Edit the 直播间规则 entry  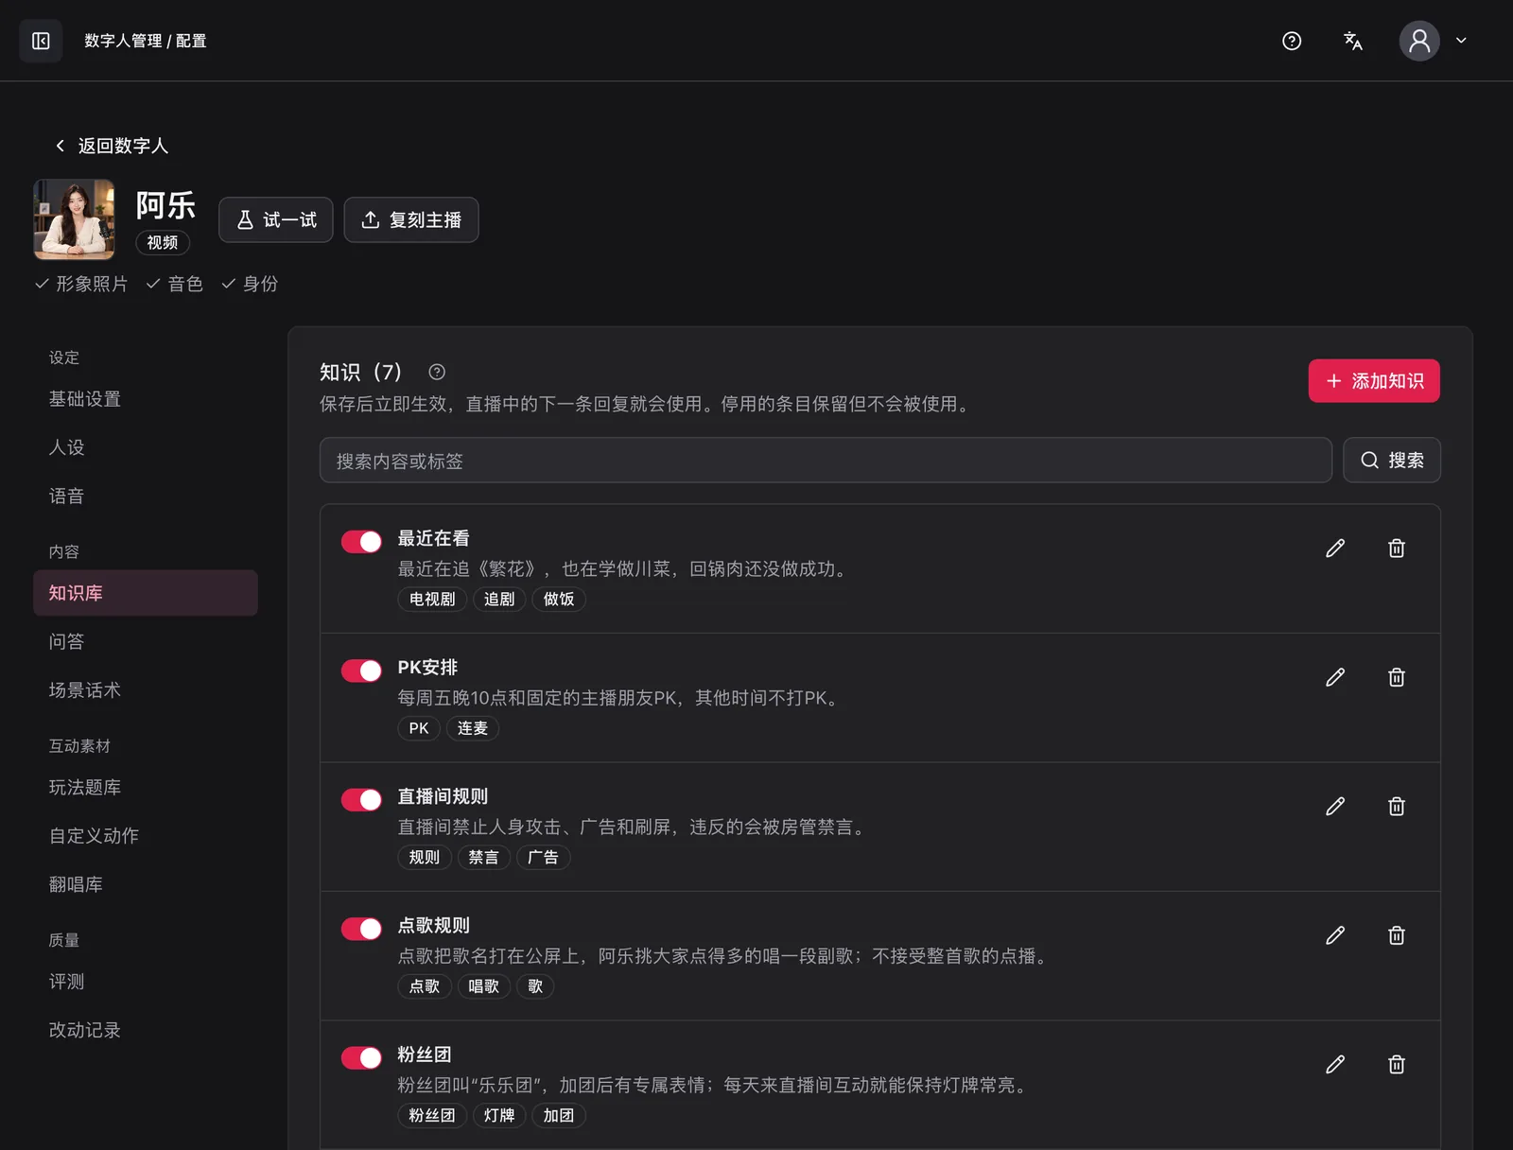coord(1335,807)
